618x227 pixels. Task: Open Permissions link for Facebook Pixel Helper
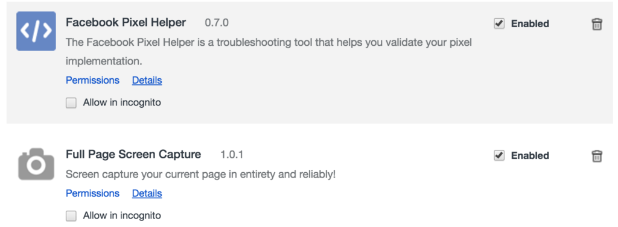tap(92, 80)
